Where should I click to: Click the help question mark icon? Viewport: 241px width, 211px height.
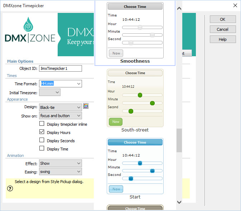coord(10,188)
